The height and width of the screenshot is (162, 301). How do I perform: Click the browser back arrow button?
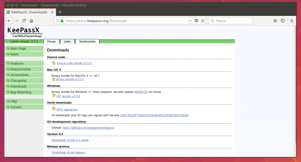[x=9, y=21]
